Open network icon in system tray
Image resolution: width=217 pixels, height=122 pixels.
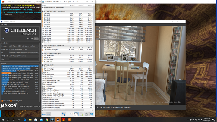coord(196,120)
